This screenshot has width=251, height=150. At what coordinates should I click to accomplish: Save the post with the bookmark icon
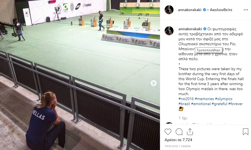[x=245, y=131]
